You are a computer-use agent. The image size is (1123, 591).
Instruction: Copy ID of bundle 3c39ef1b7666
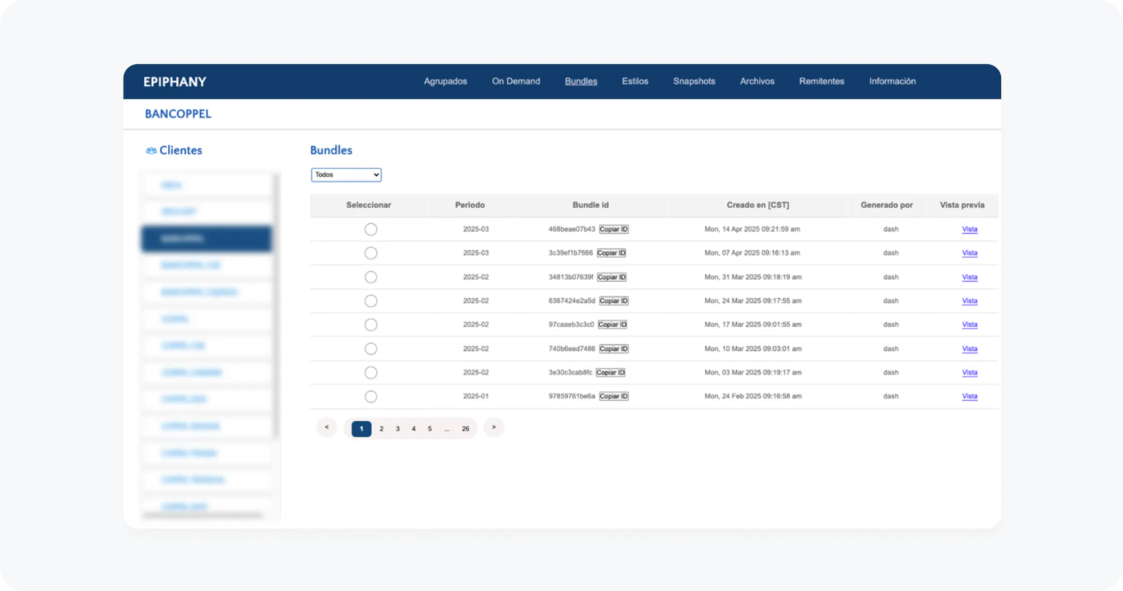[x=611, y=253]
